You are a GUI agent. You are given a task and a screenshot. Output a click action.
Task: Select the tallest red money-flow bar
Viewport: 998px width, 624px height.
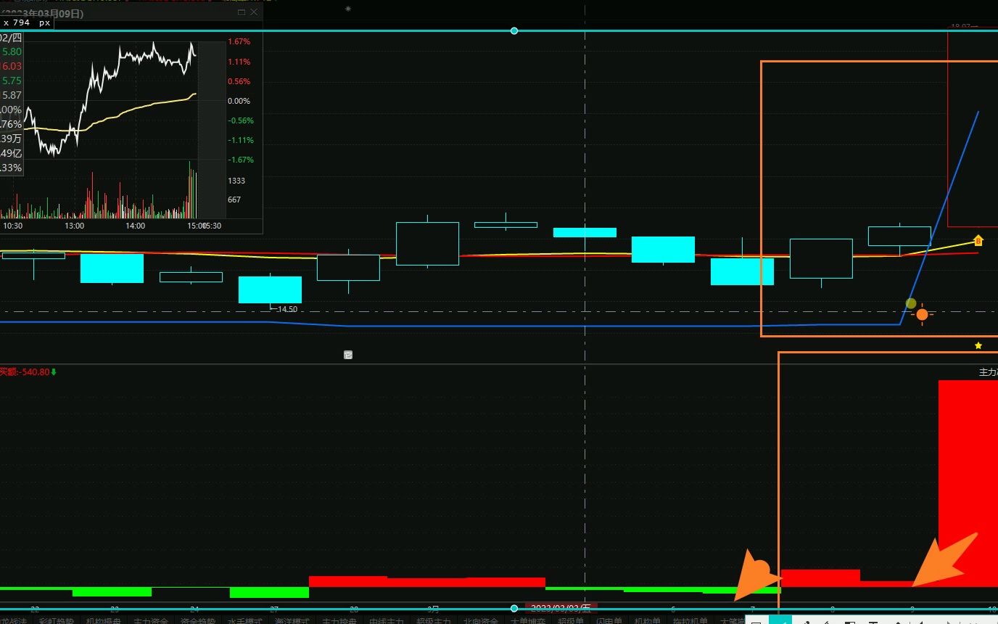[x=968, y=483]
